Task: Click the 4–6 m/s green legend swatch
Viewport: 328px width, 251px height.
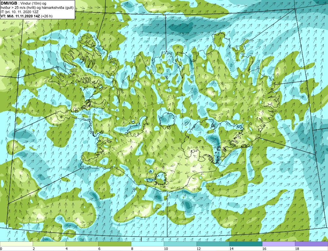Action: click(82, 244)
